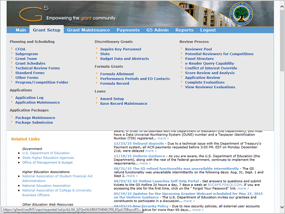The width and height of the screenshot is (285, 214).
Task: Open e-Reader Query Capability
Action: (209, 63)
